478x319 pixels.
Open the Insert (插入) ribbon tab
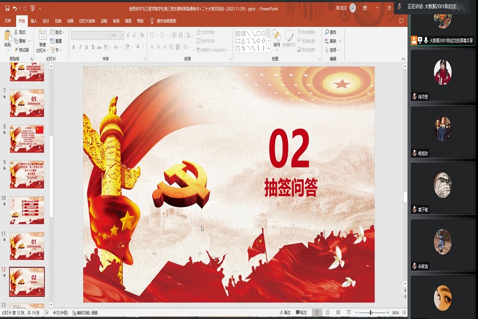34,21
